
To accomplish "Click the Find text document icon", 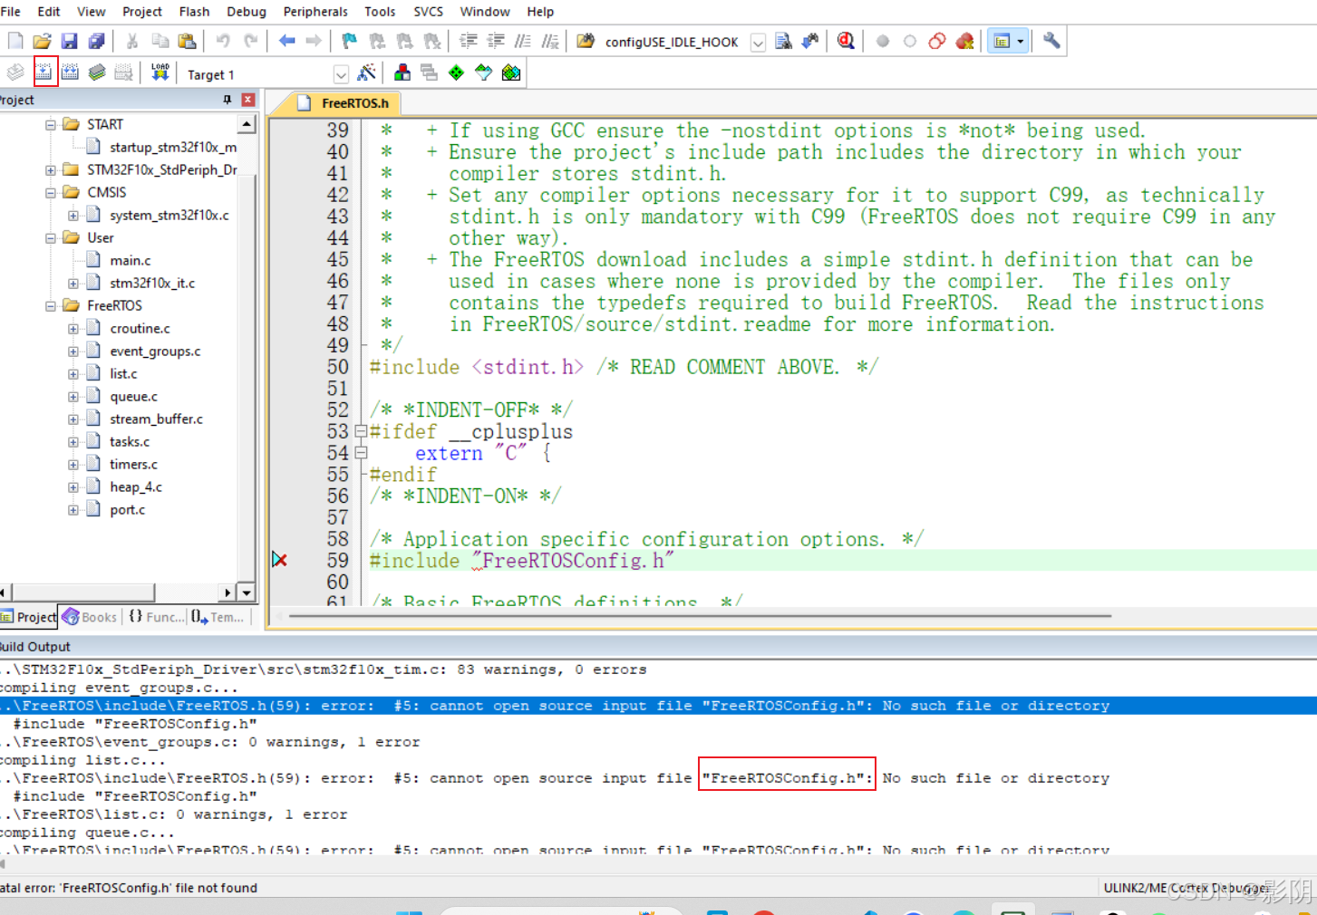I will [783, 41].
